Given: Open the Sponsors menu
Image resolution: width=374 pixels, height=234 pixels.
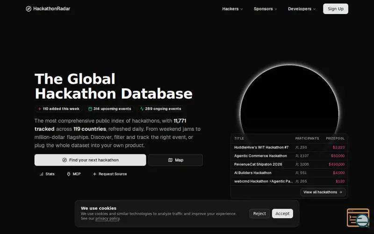Looking at the screenshot, I should click(265, 9).
